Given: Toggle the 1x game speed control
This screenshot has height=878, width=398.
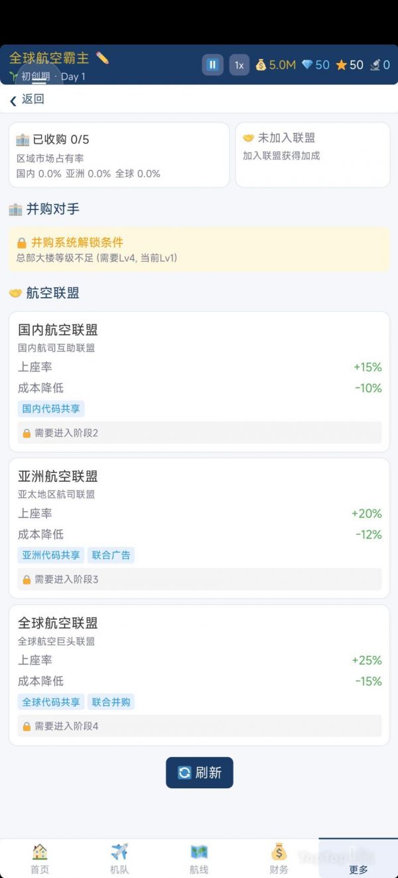Looking at the screenshot, I should 239,64.
